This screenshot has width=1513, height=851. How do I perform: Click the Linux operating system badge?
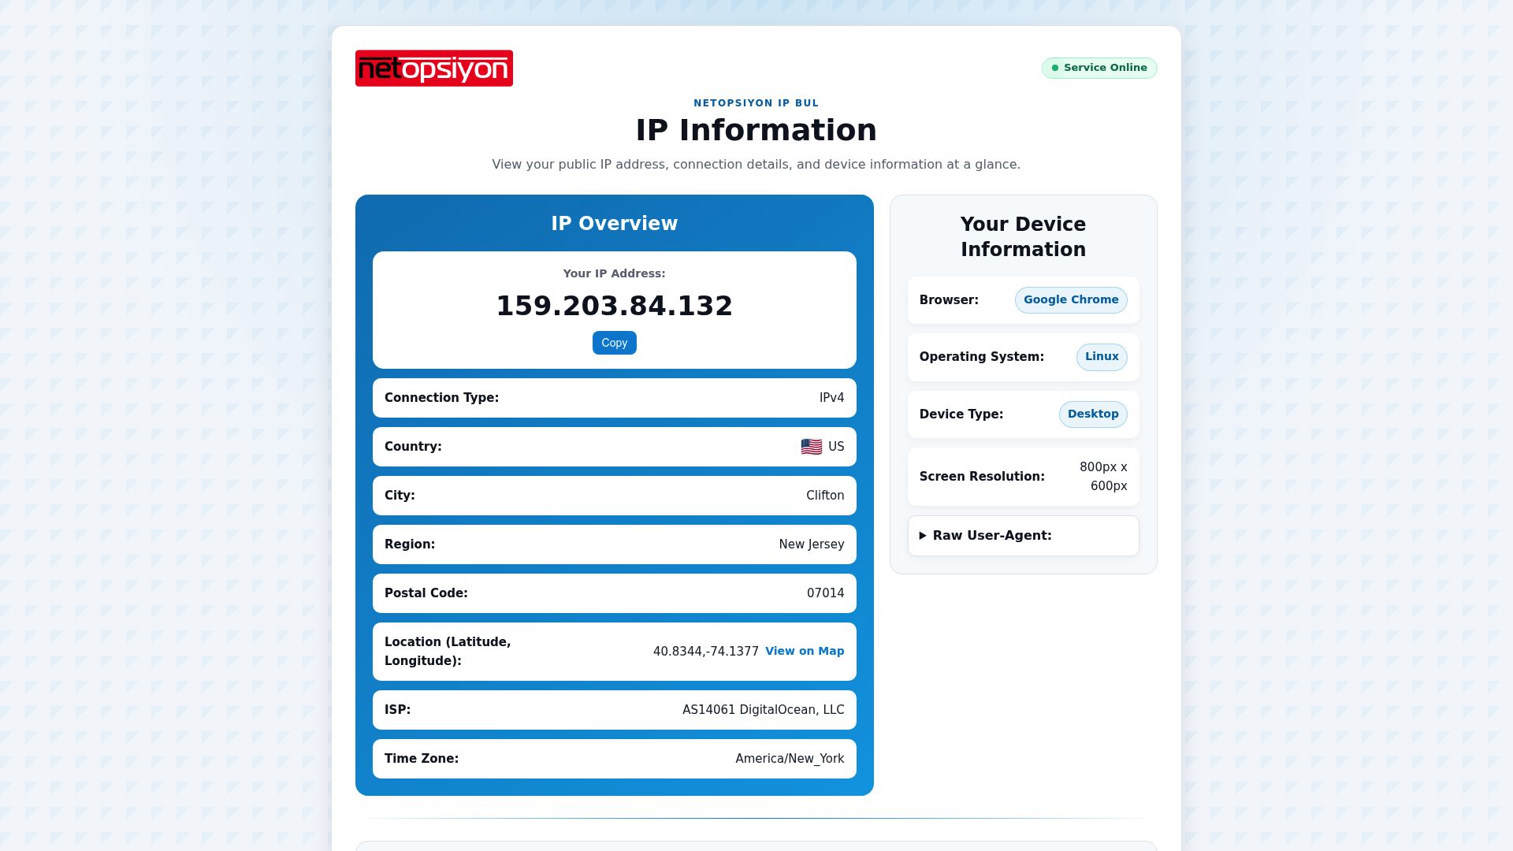(1102, 356)
